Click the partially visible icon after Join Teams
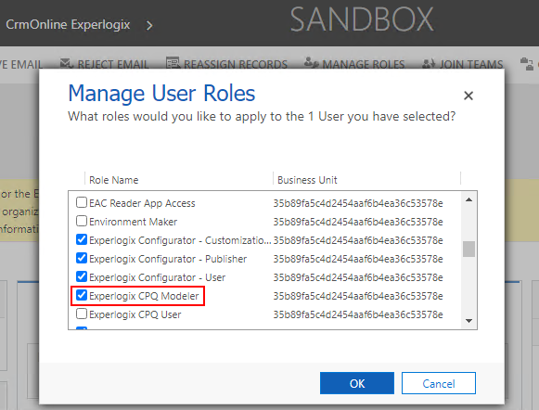The image size is (539, 410). (527, 64)
